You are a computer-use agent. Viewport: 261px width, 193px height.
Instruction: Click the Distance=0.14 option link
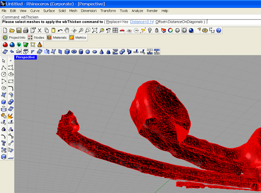(x=142, y=22)
